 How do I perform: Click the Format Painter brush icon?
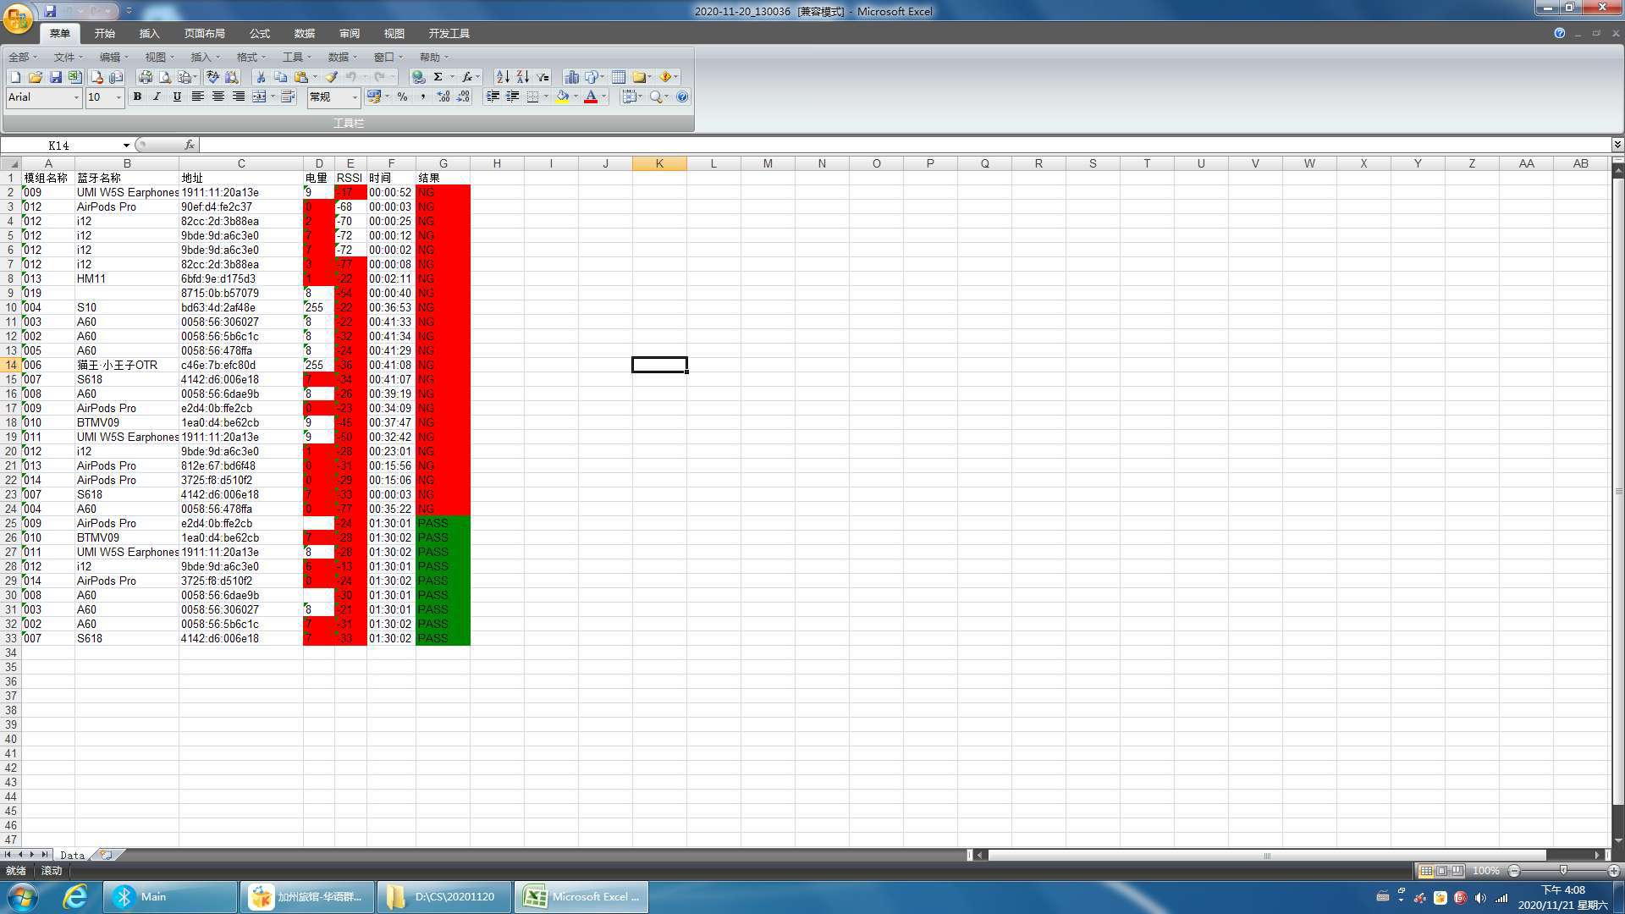(x=332, y=77)
